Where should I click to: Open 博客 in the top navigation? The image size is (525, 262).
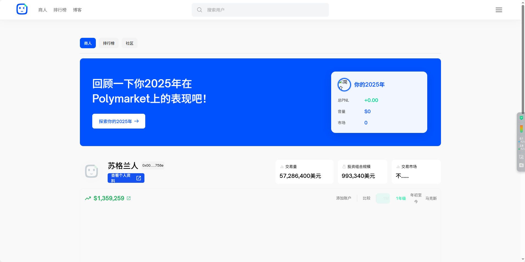(77, 10)
